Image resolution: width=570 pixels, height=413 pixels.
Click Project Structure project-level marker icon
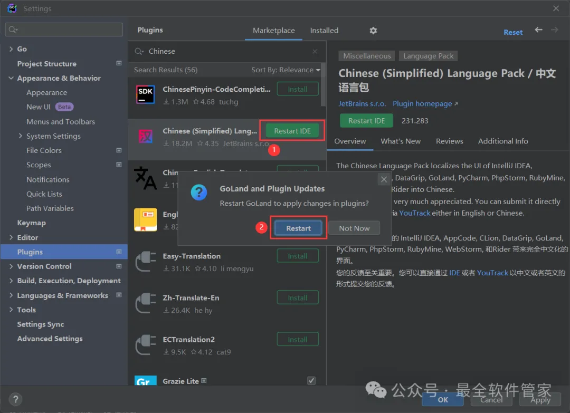(119, 63)
